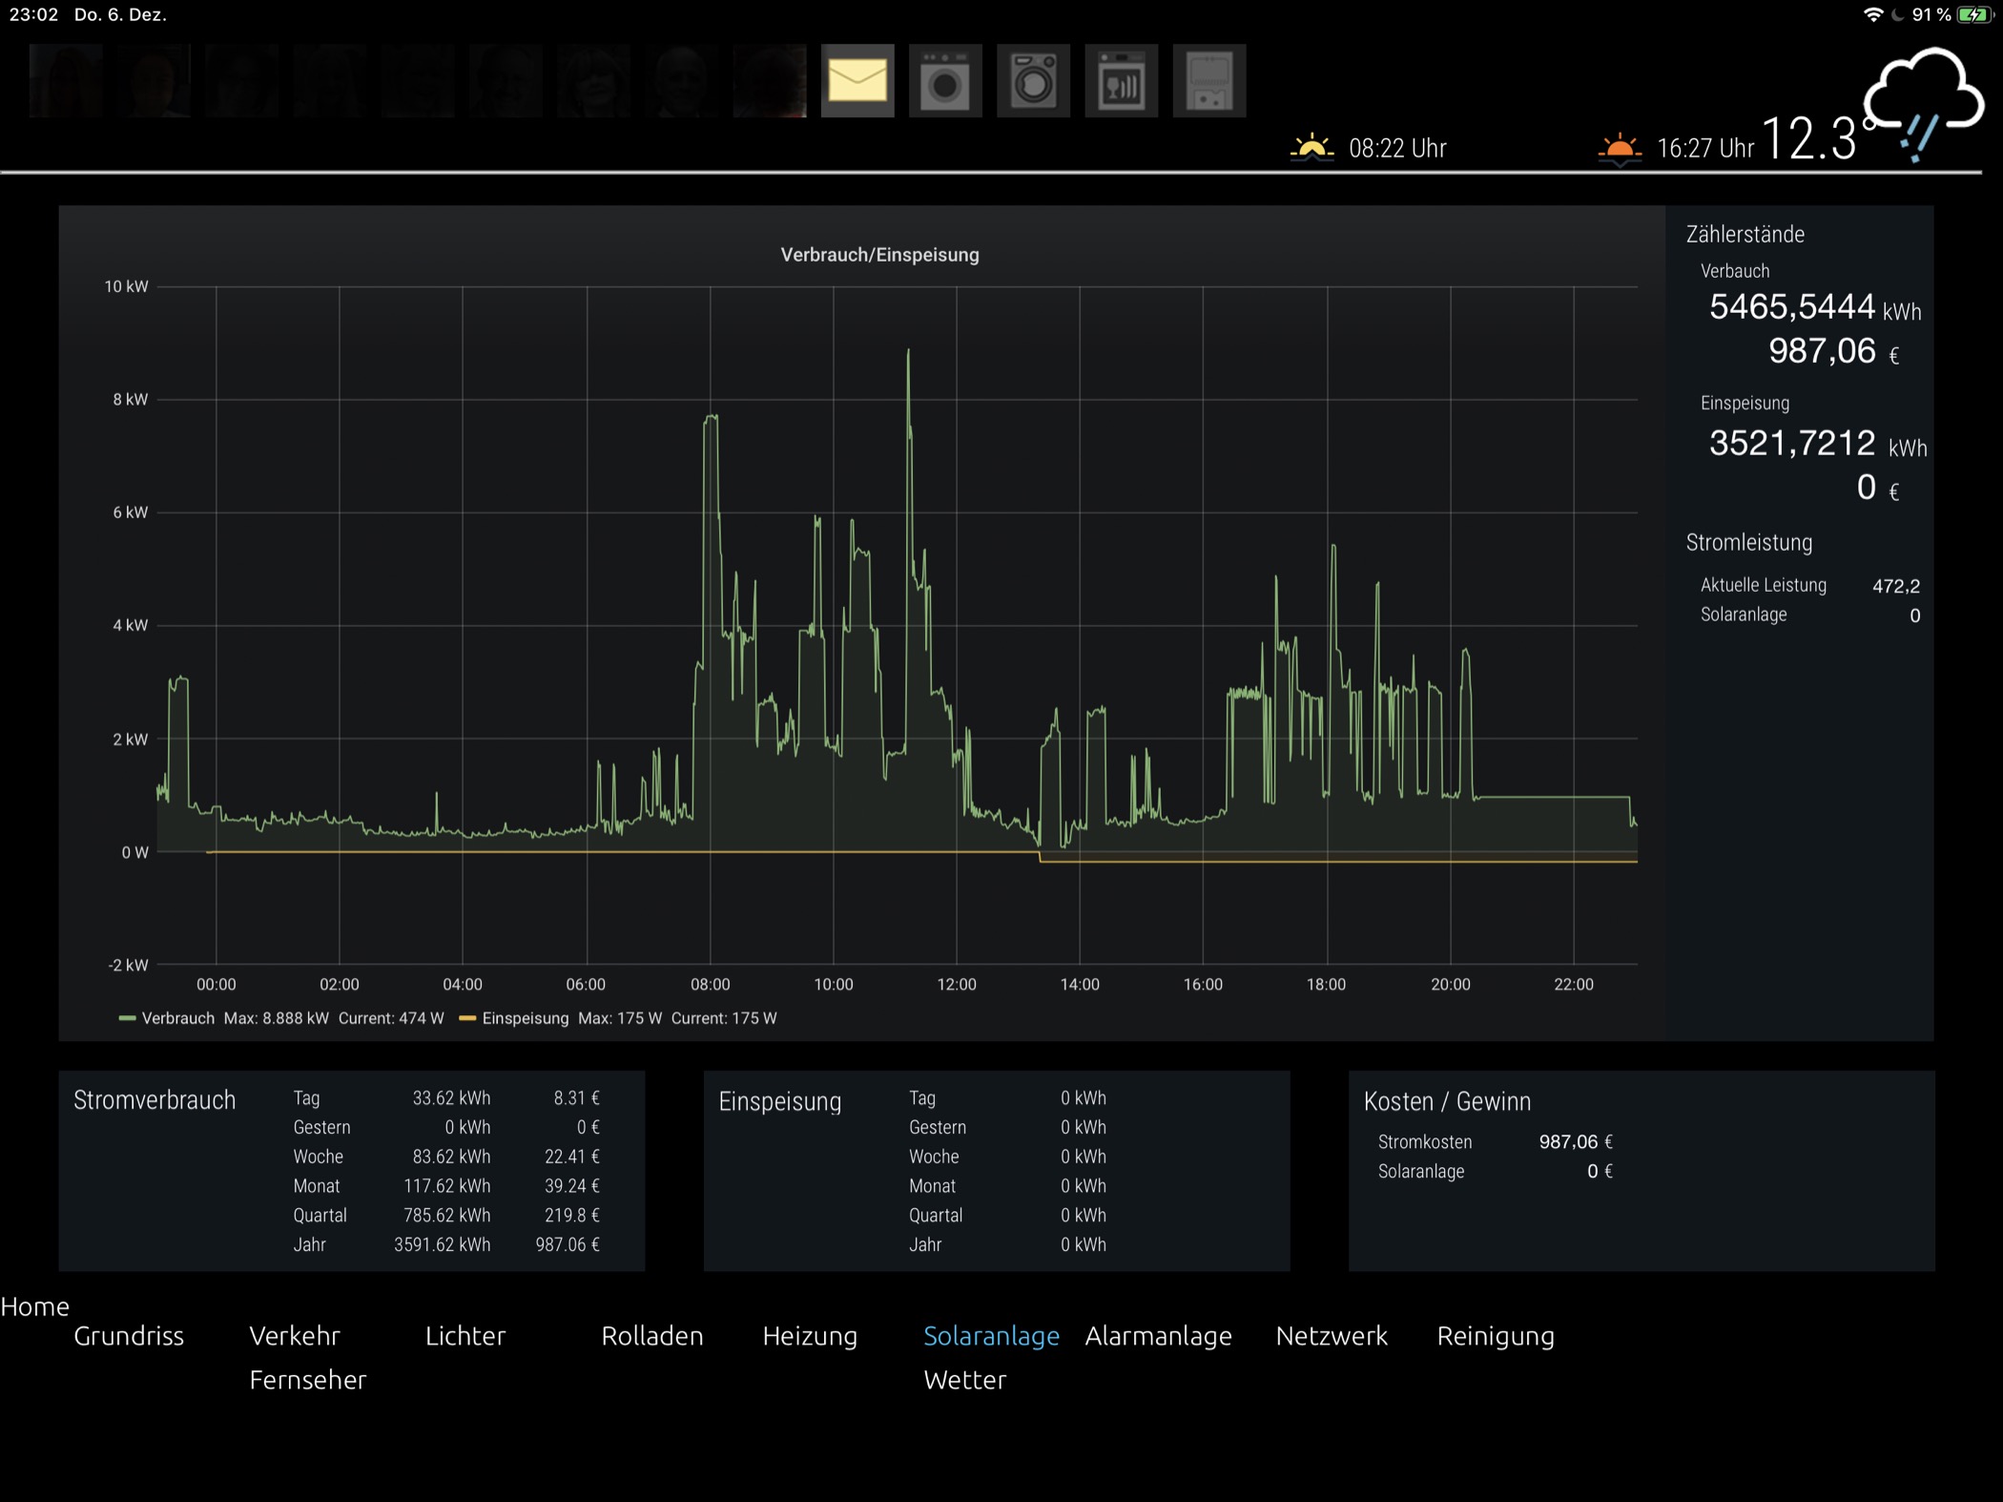Open the Heizung page
Image resolution: width=2003 pixels, height=1502 pixels.
coord(810,1336)
